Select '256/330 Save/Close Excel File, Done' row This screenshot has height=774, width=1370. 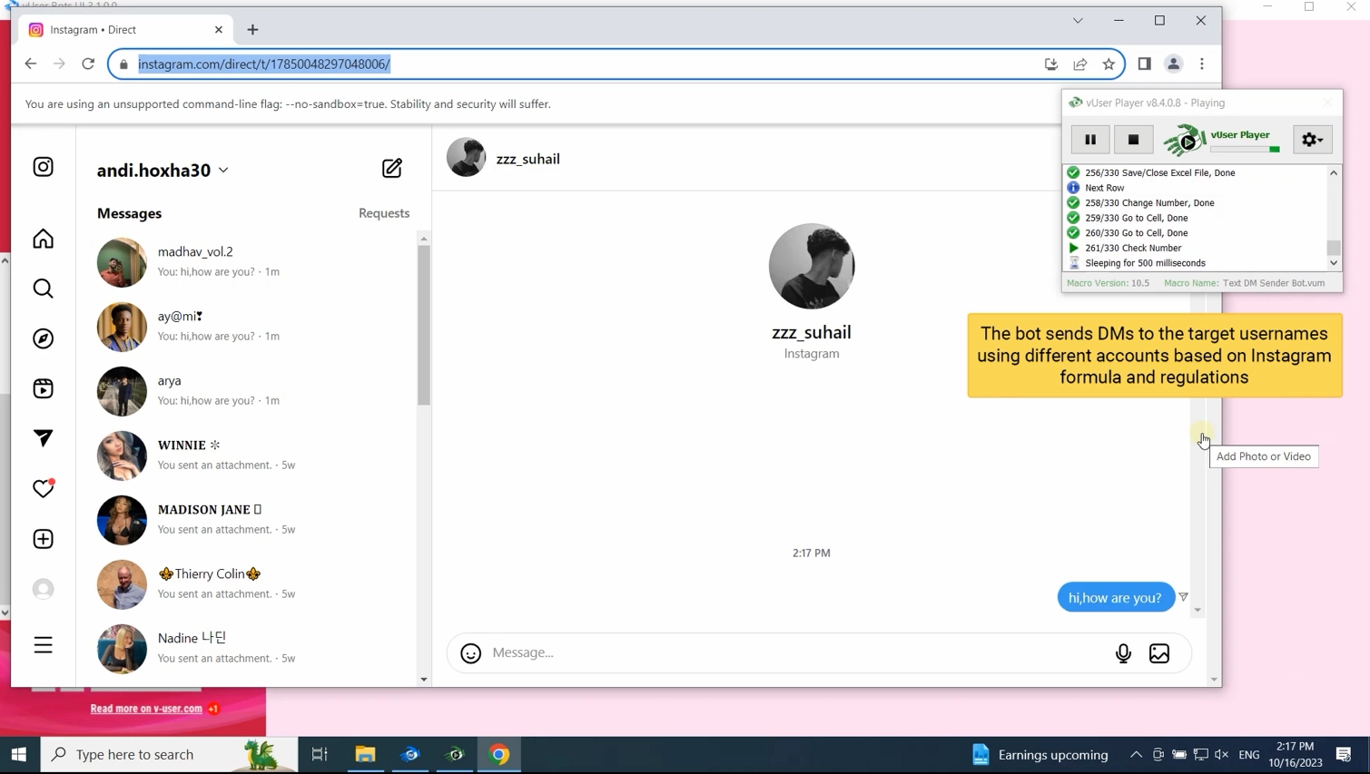[x=1196, y=172]
